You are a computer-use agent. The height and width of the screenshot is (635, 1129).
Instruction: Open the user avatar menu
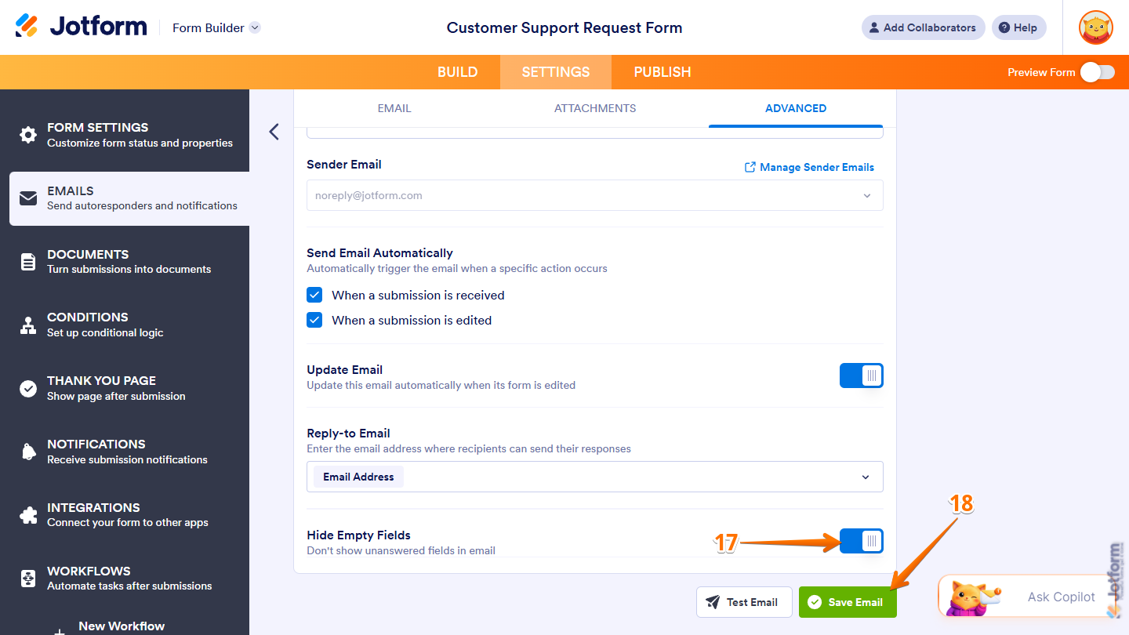click(x=1095, y=27)
